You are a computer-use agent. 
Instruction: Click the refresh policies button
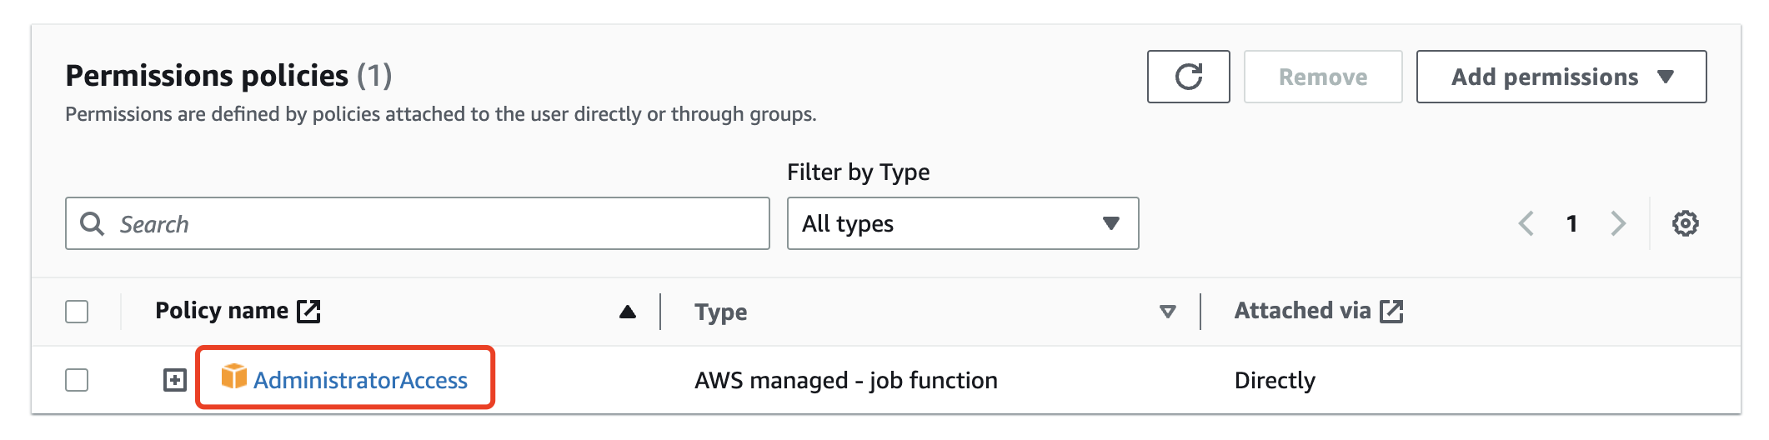[1188, 77]
